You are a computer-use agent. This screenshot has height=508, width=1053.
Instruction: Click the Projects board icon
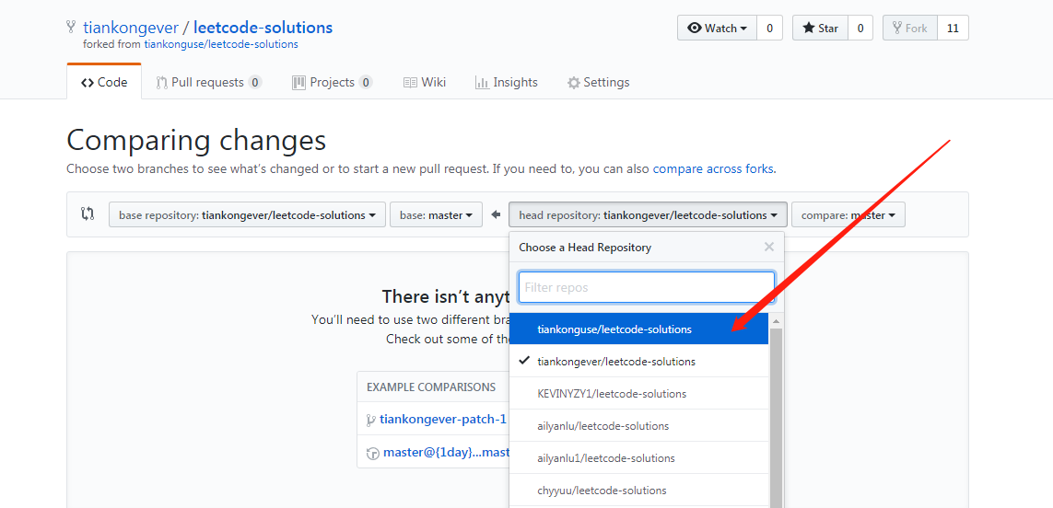pos(298,83)
